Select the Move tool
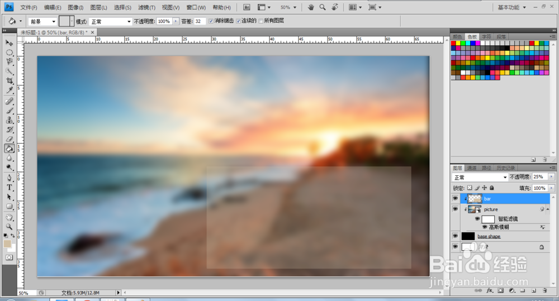 click(x=10, y=43)
